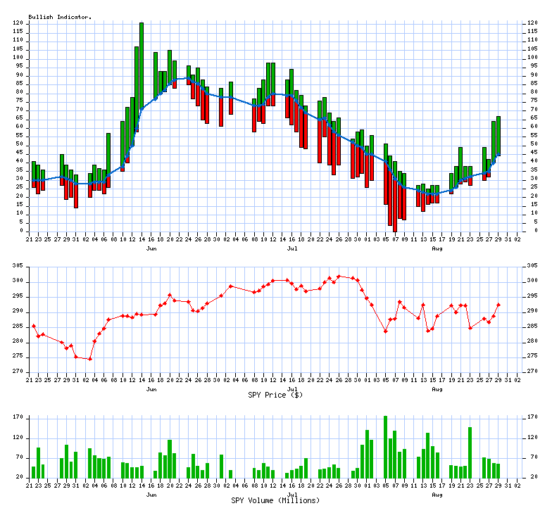Click the tall volume bar on August 23
The width and height of the screenshot is (552, 513).
click(470, 452)
